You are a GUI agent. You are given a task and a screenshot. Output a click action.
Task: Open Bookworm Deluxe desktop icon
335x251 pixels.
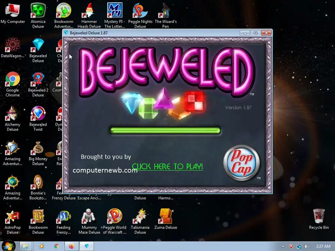(x=38, y=222)
